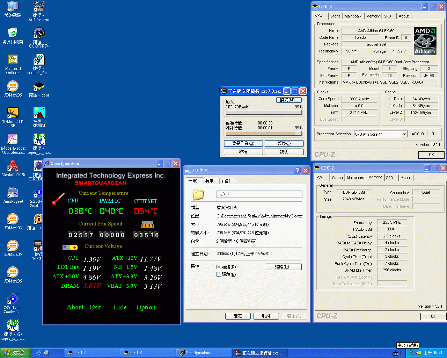Click 暫停 pause button in compression dialog
447x358 pixels.
click(x=284, y=143)
